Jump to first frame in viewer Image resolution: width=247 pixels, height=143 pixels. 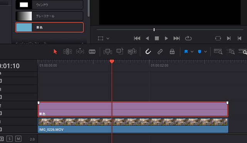pos(137,38)
